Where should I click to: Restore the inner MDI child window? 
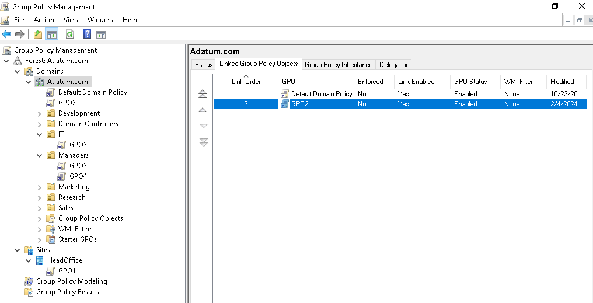(579, 20)
